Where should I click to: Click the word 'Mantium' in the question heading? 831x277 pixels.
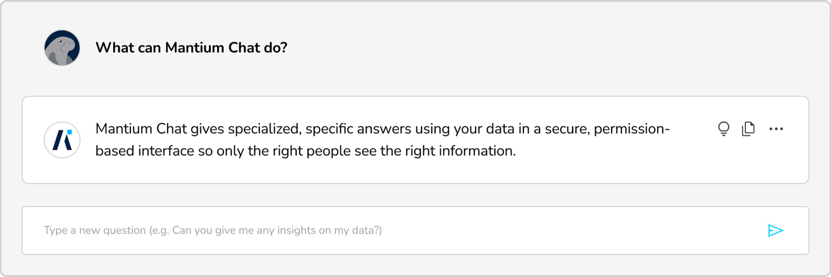[x=195, y=48]
